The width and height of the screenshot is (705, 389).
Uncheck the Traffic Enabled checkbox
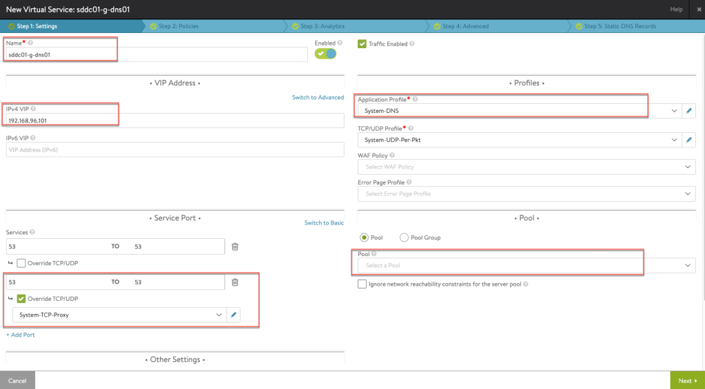pos(362,44)
